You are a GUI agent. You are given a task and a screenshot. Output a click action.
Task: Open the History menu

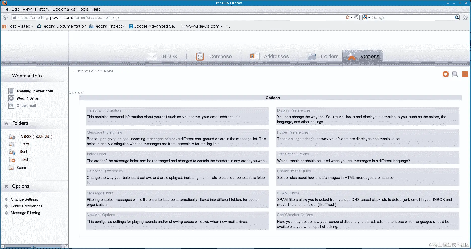[42, 9]
